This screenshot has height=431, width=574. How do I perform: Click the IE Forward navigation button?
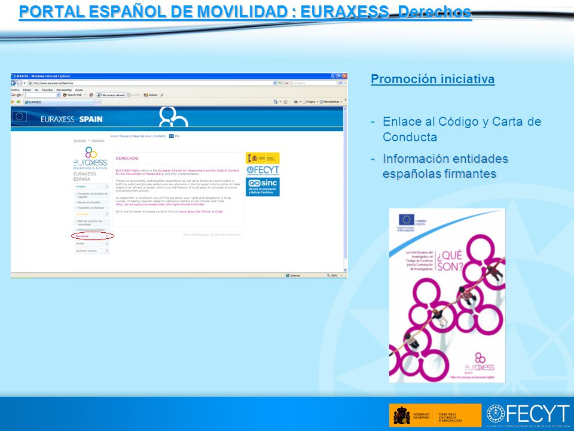pos(19,83)
